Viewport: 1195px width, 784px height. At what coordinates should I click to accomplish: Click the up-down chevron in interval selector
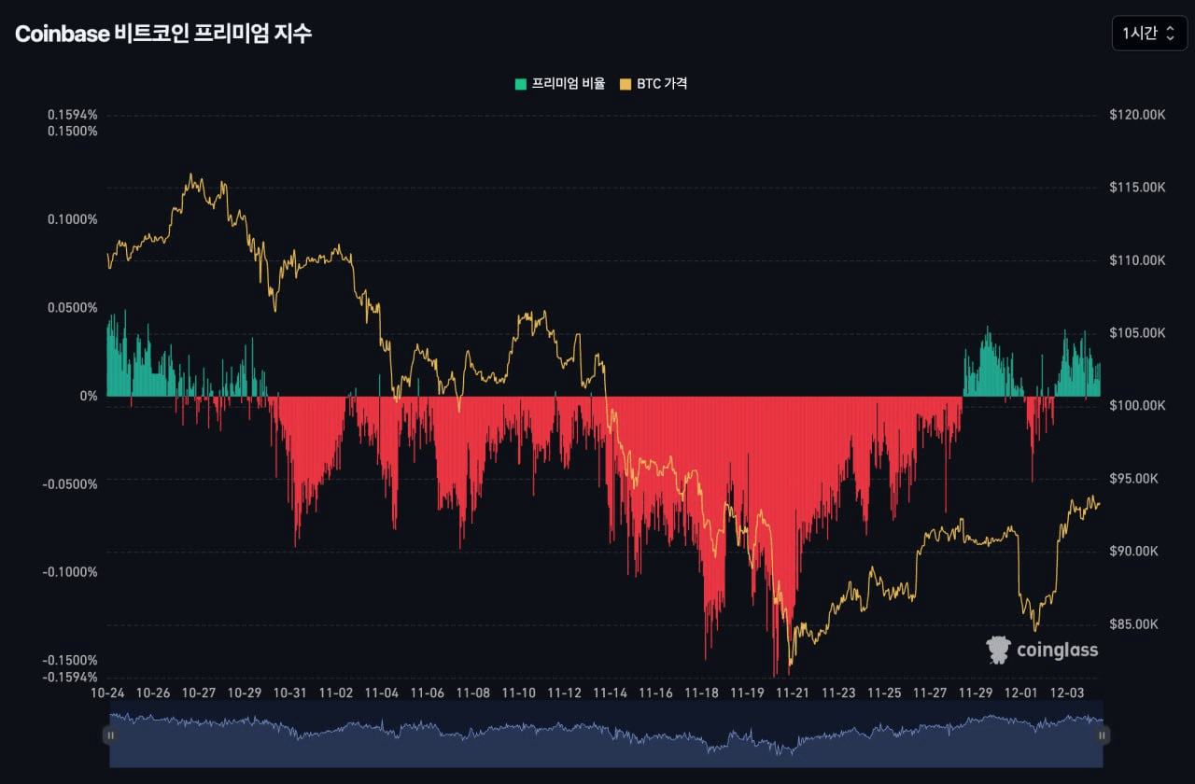click(1170, 33)
